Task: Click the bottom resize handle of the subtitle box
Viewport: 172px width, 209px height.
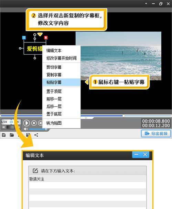Action: pyautogui.click(x=35, y=58)
